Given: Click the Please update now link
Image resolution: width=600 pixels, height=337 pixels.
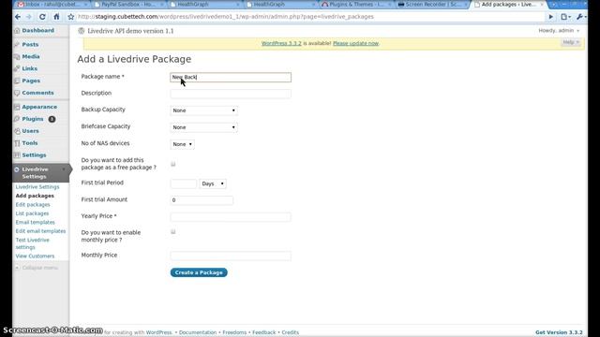Looking at the screenshot, I should 355,44.
